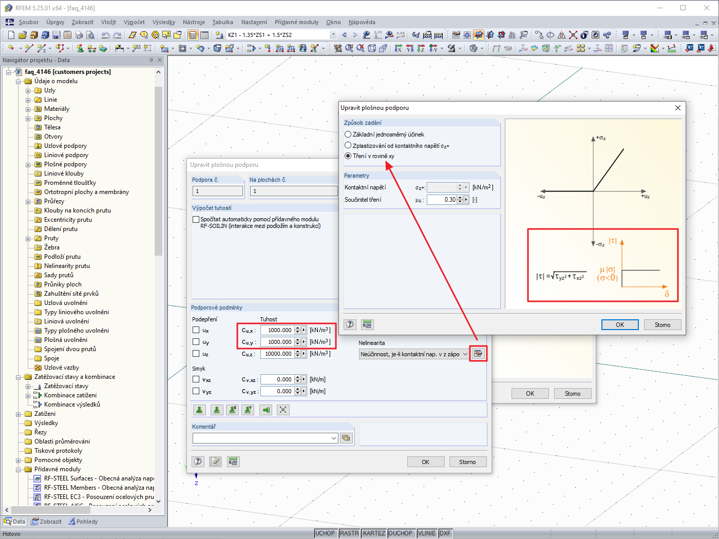Expand the Zatížení tree node

pyautogui.click(x=18, y=414)
